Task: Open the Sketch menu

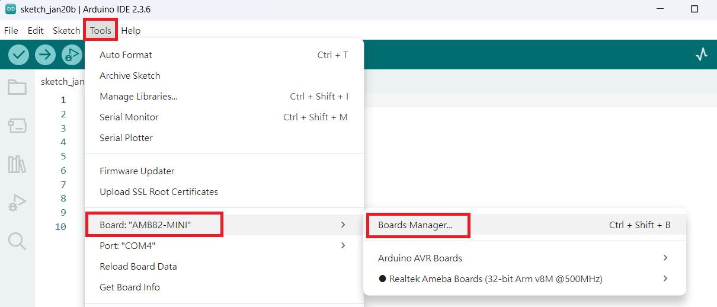Action: point(66,31)
